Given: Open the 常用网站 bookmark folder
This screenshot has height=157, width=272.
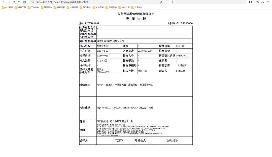Looking at the screenshot, I should coord(46,8).
